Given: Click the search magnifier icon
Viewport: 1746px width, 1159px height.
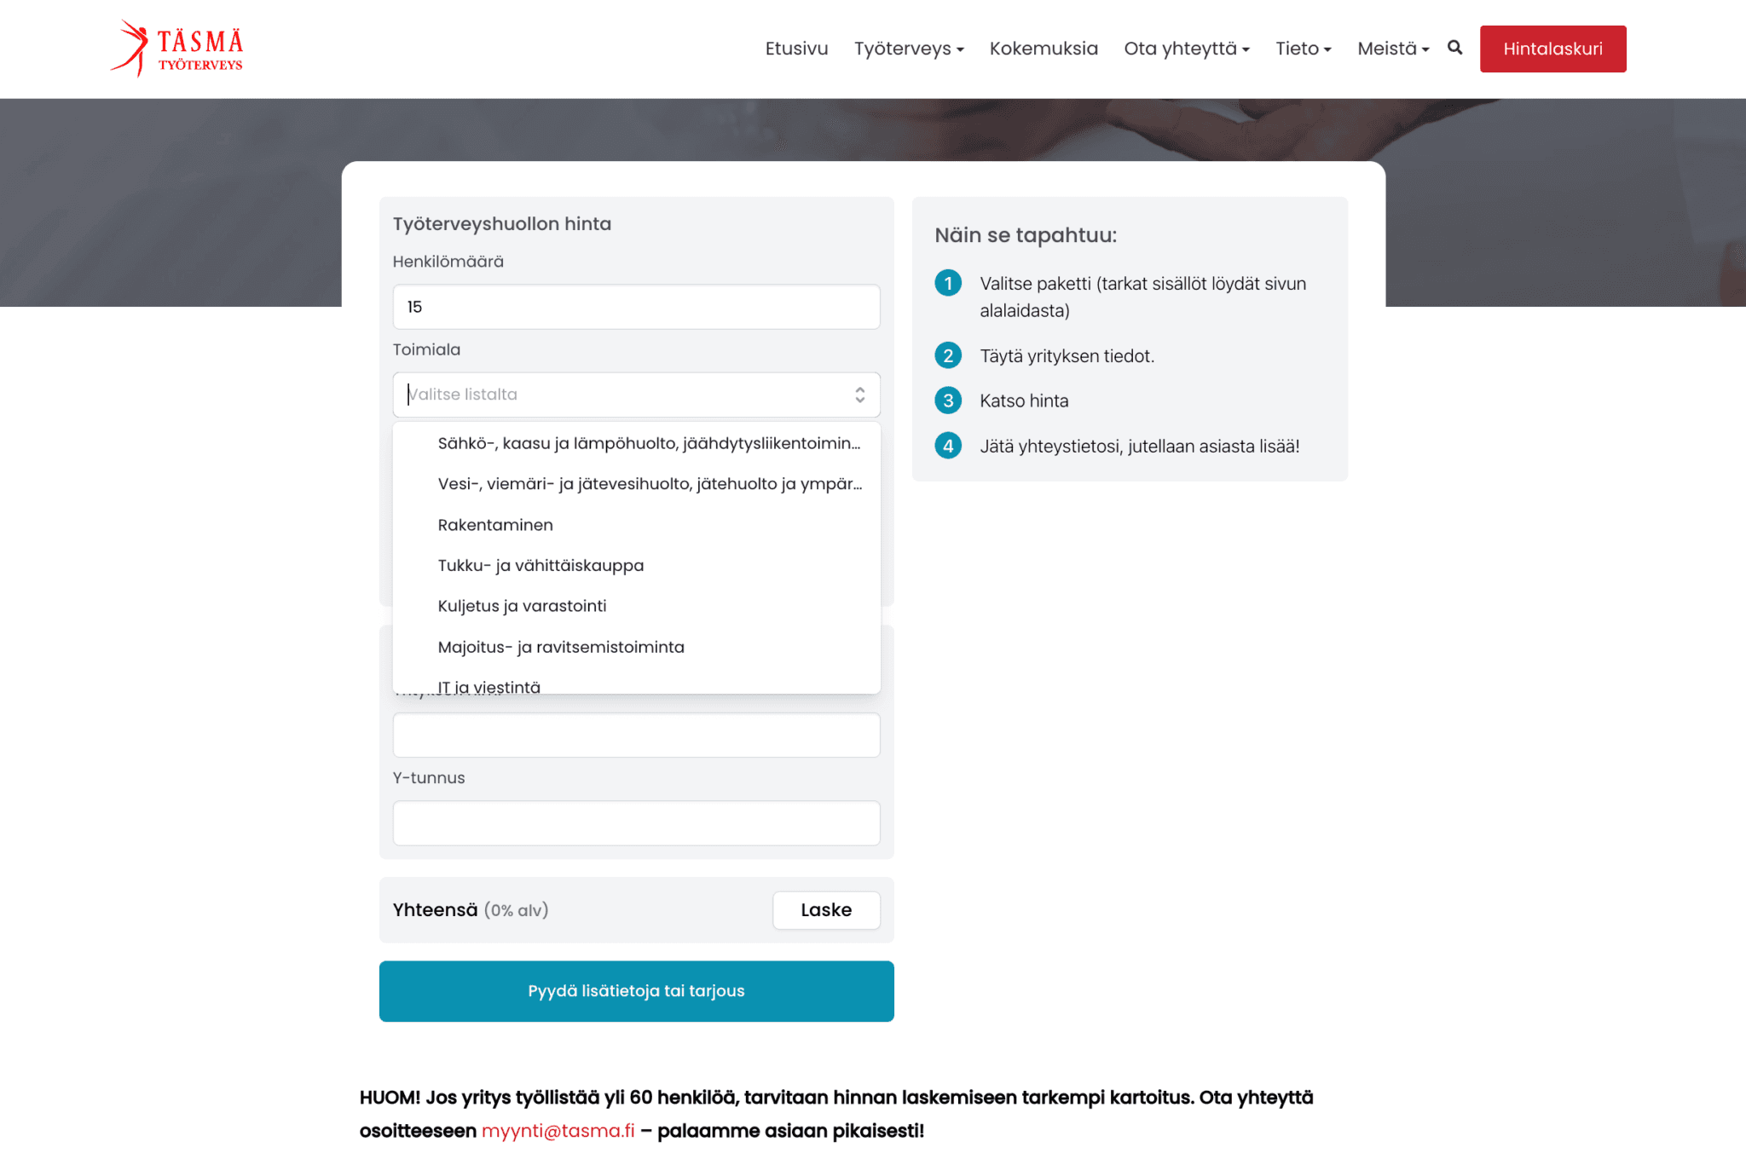Looking at the screenshot, I should (1454, 48).
